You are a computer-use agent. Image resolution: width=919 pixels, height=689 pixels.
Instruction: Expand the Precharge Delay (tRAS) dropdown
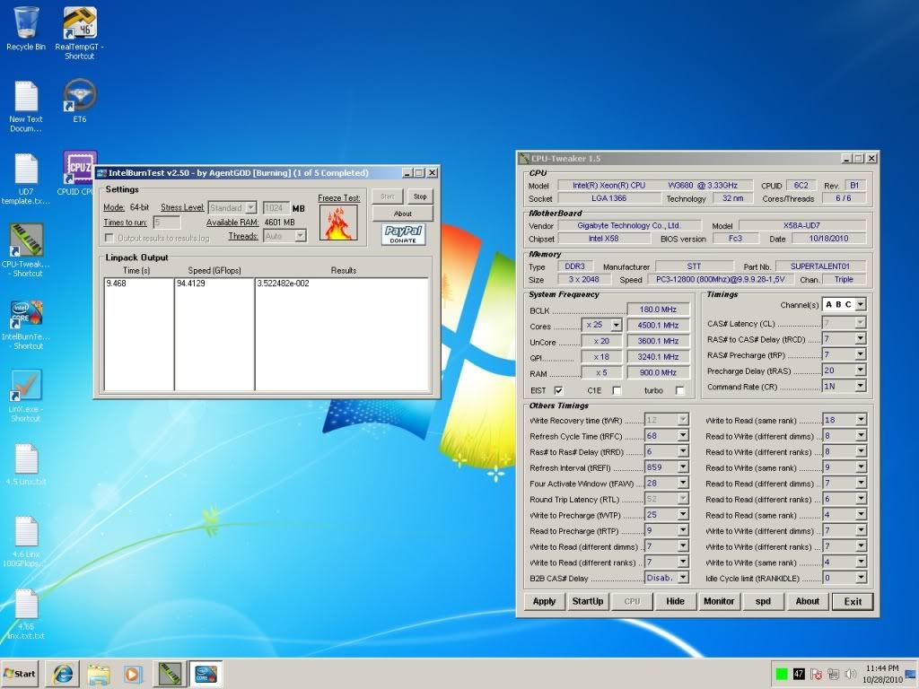(861, 371)
